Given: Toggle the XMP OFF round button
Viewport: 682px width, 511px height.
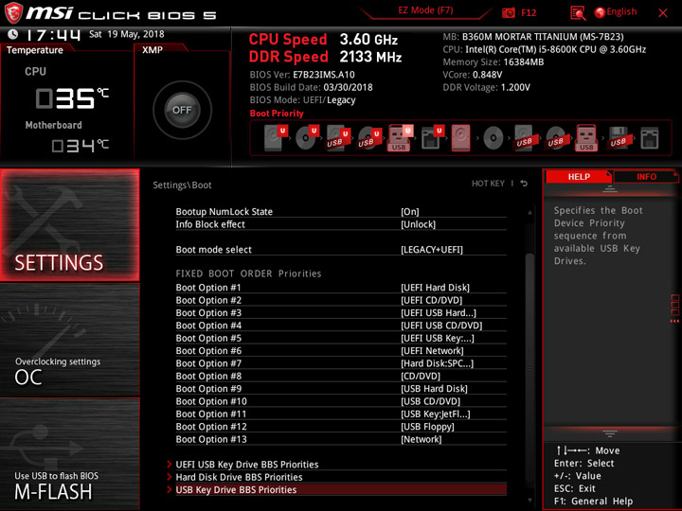Looking at the screenshot, I should tap(182, 110).
